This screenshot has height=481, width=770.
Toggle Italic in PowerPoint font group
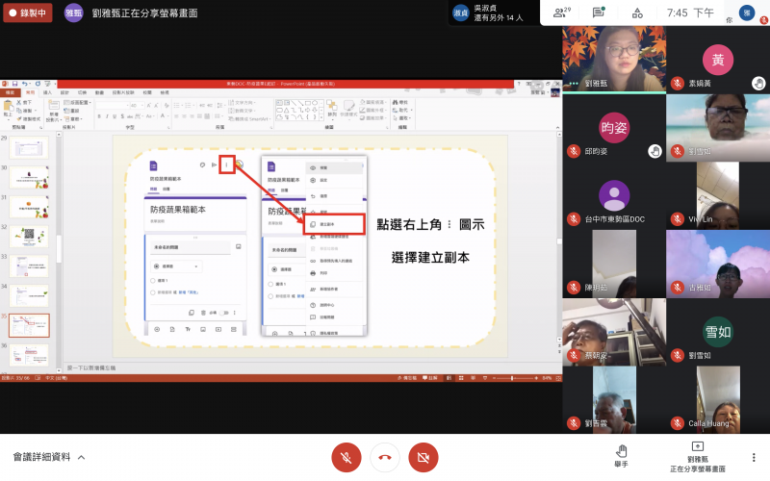(107, 116)
